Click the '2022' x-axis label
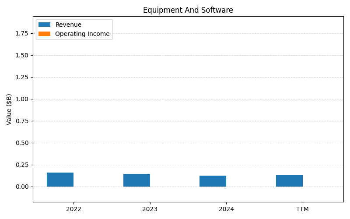 [x=73, y=209]
